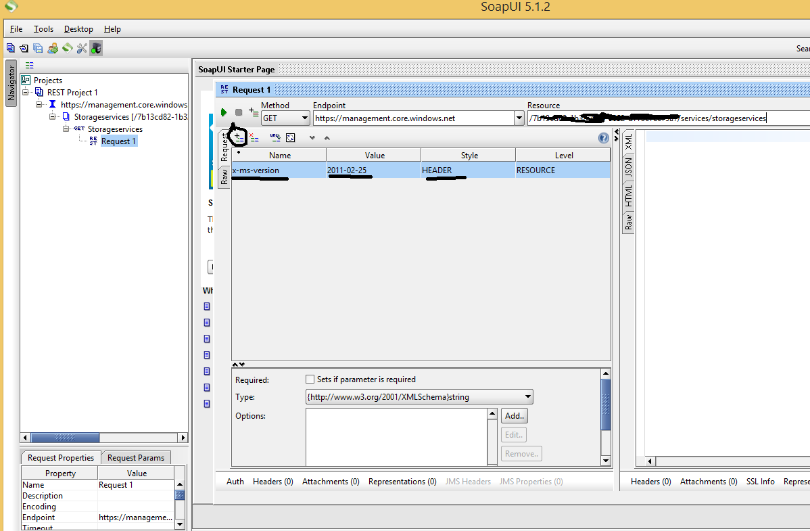Image resolution: width=810 pixels, height=531 pixels.
Task: Move the selected parameter down with the arrow icon
Action: pos(312,137)
